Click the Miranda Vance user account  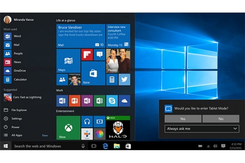click(x=19, y=20)
